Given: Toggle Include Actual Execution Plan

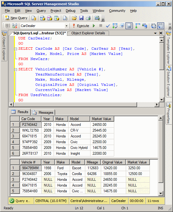Looking at the screenshot, I should [138, 26].
